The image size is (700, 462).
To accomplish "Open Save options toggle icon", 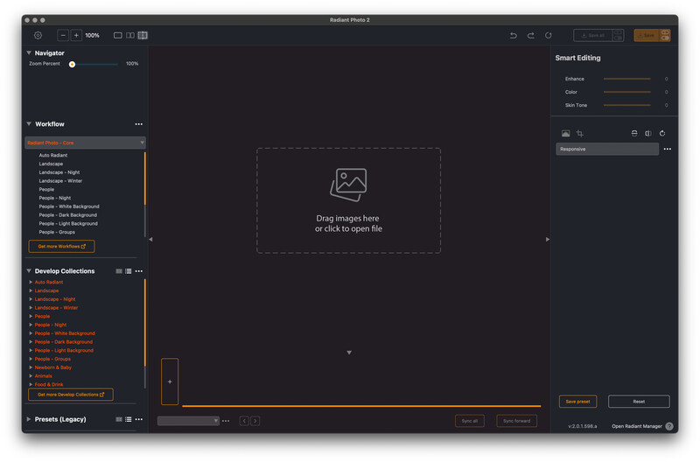I will [x=665, y=35].
